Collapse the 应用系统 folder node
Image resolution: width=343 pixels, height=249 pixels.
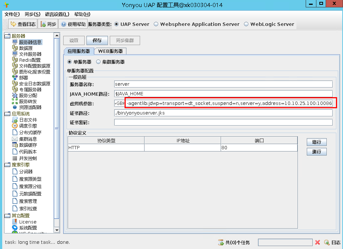(x=7, y=113)
